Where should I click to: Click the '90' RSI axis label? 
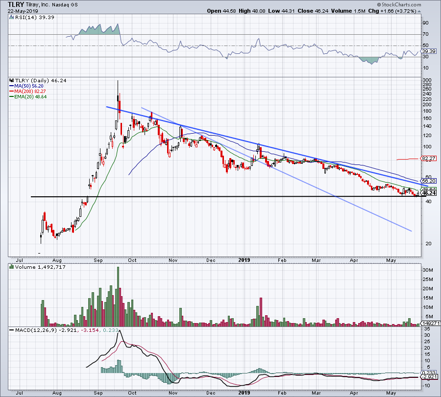(425, 23)
